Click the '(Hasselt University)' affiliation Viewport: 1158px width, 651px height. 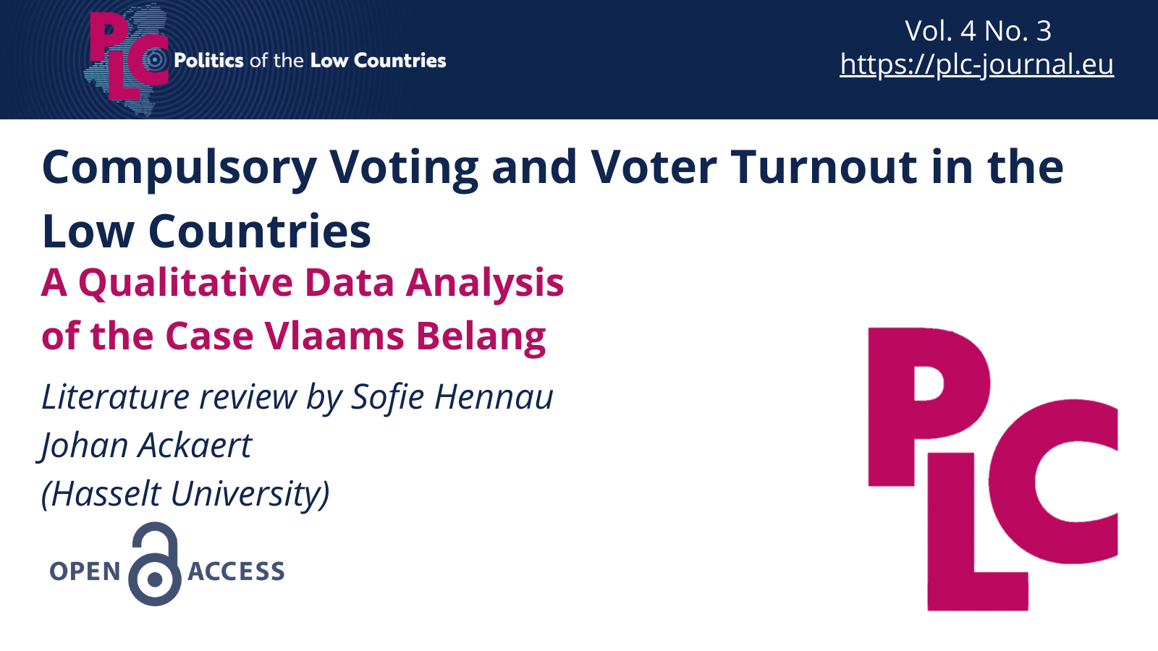coord(186,494)
